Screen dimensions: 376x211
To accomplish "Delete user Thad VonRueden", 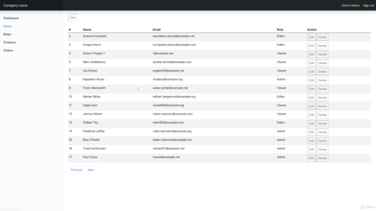I will point(323,149).
